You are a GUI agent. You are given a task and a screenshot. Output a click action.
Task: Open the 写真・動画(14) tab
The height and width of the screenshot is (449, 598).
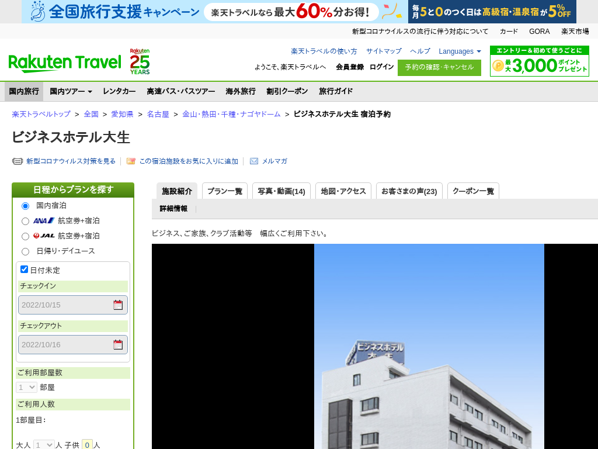tap(281, 191)
